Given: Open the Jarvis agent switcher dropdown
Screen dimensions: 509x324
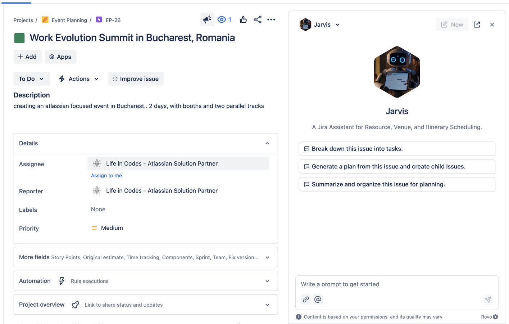Looking at the screenshot, I should (x=337, y=24).
